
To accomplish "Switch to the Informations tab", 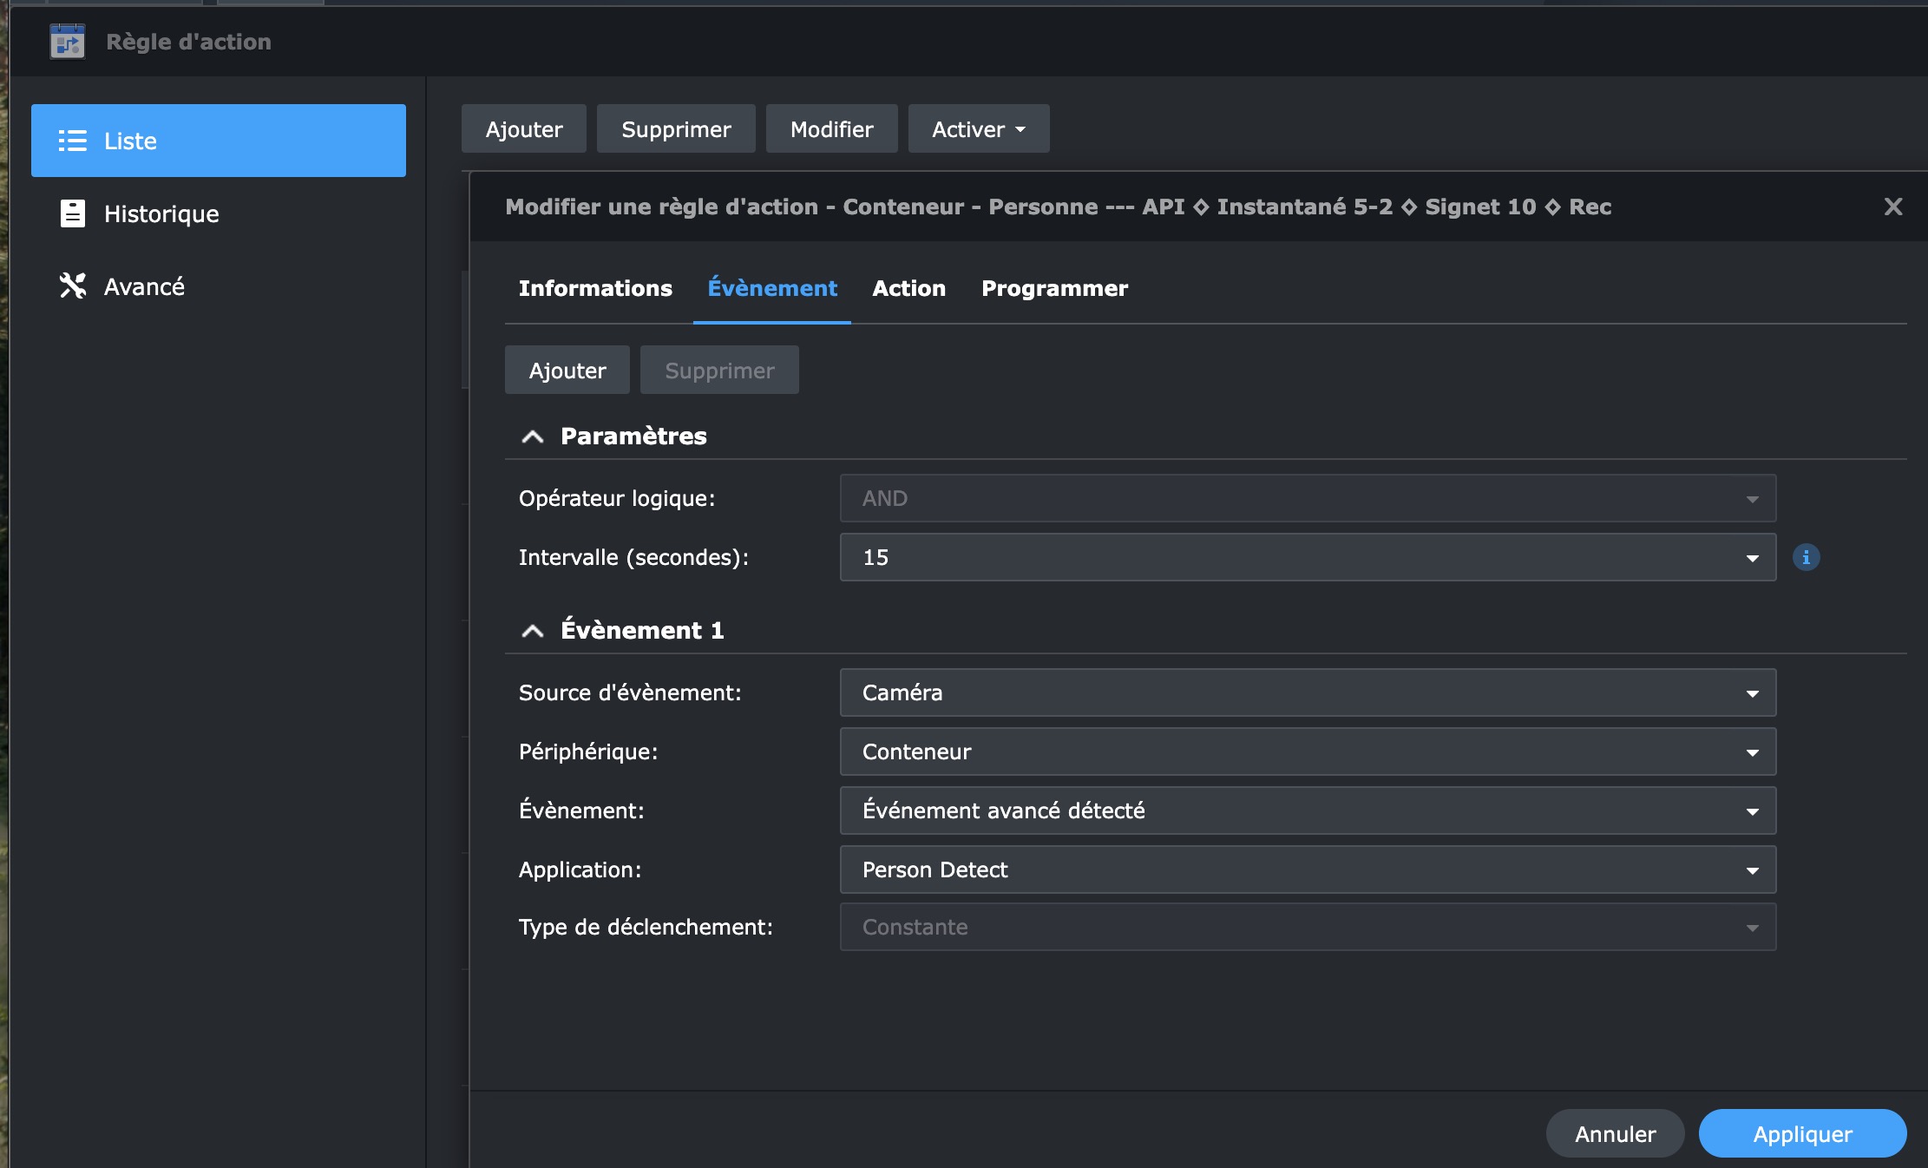I will tap(595, 288).
